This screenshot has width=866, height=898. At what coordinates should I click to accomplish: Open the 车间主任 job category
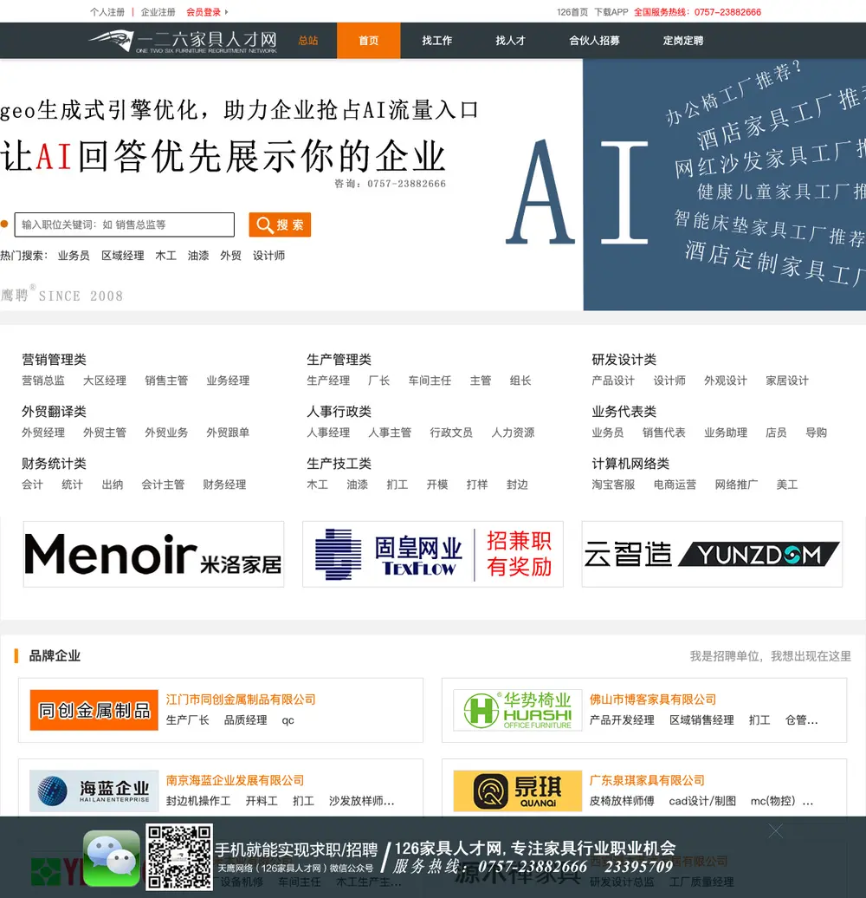tap(430, 381)
